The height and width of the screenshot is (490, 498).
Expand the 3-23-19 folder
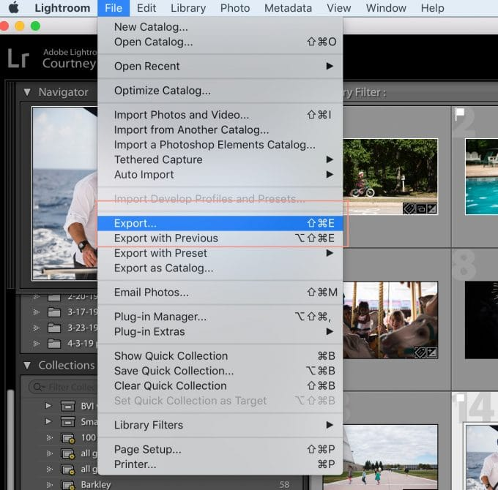pos(36,328)
